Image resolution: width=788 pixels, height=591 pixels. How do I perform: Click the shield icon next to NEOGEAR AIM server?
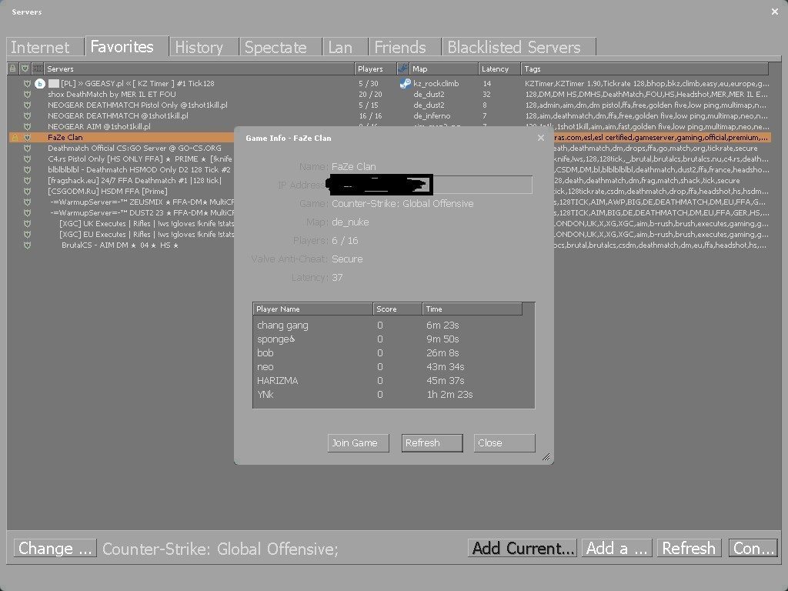pyautogui.click(x=27, y=126)
